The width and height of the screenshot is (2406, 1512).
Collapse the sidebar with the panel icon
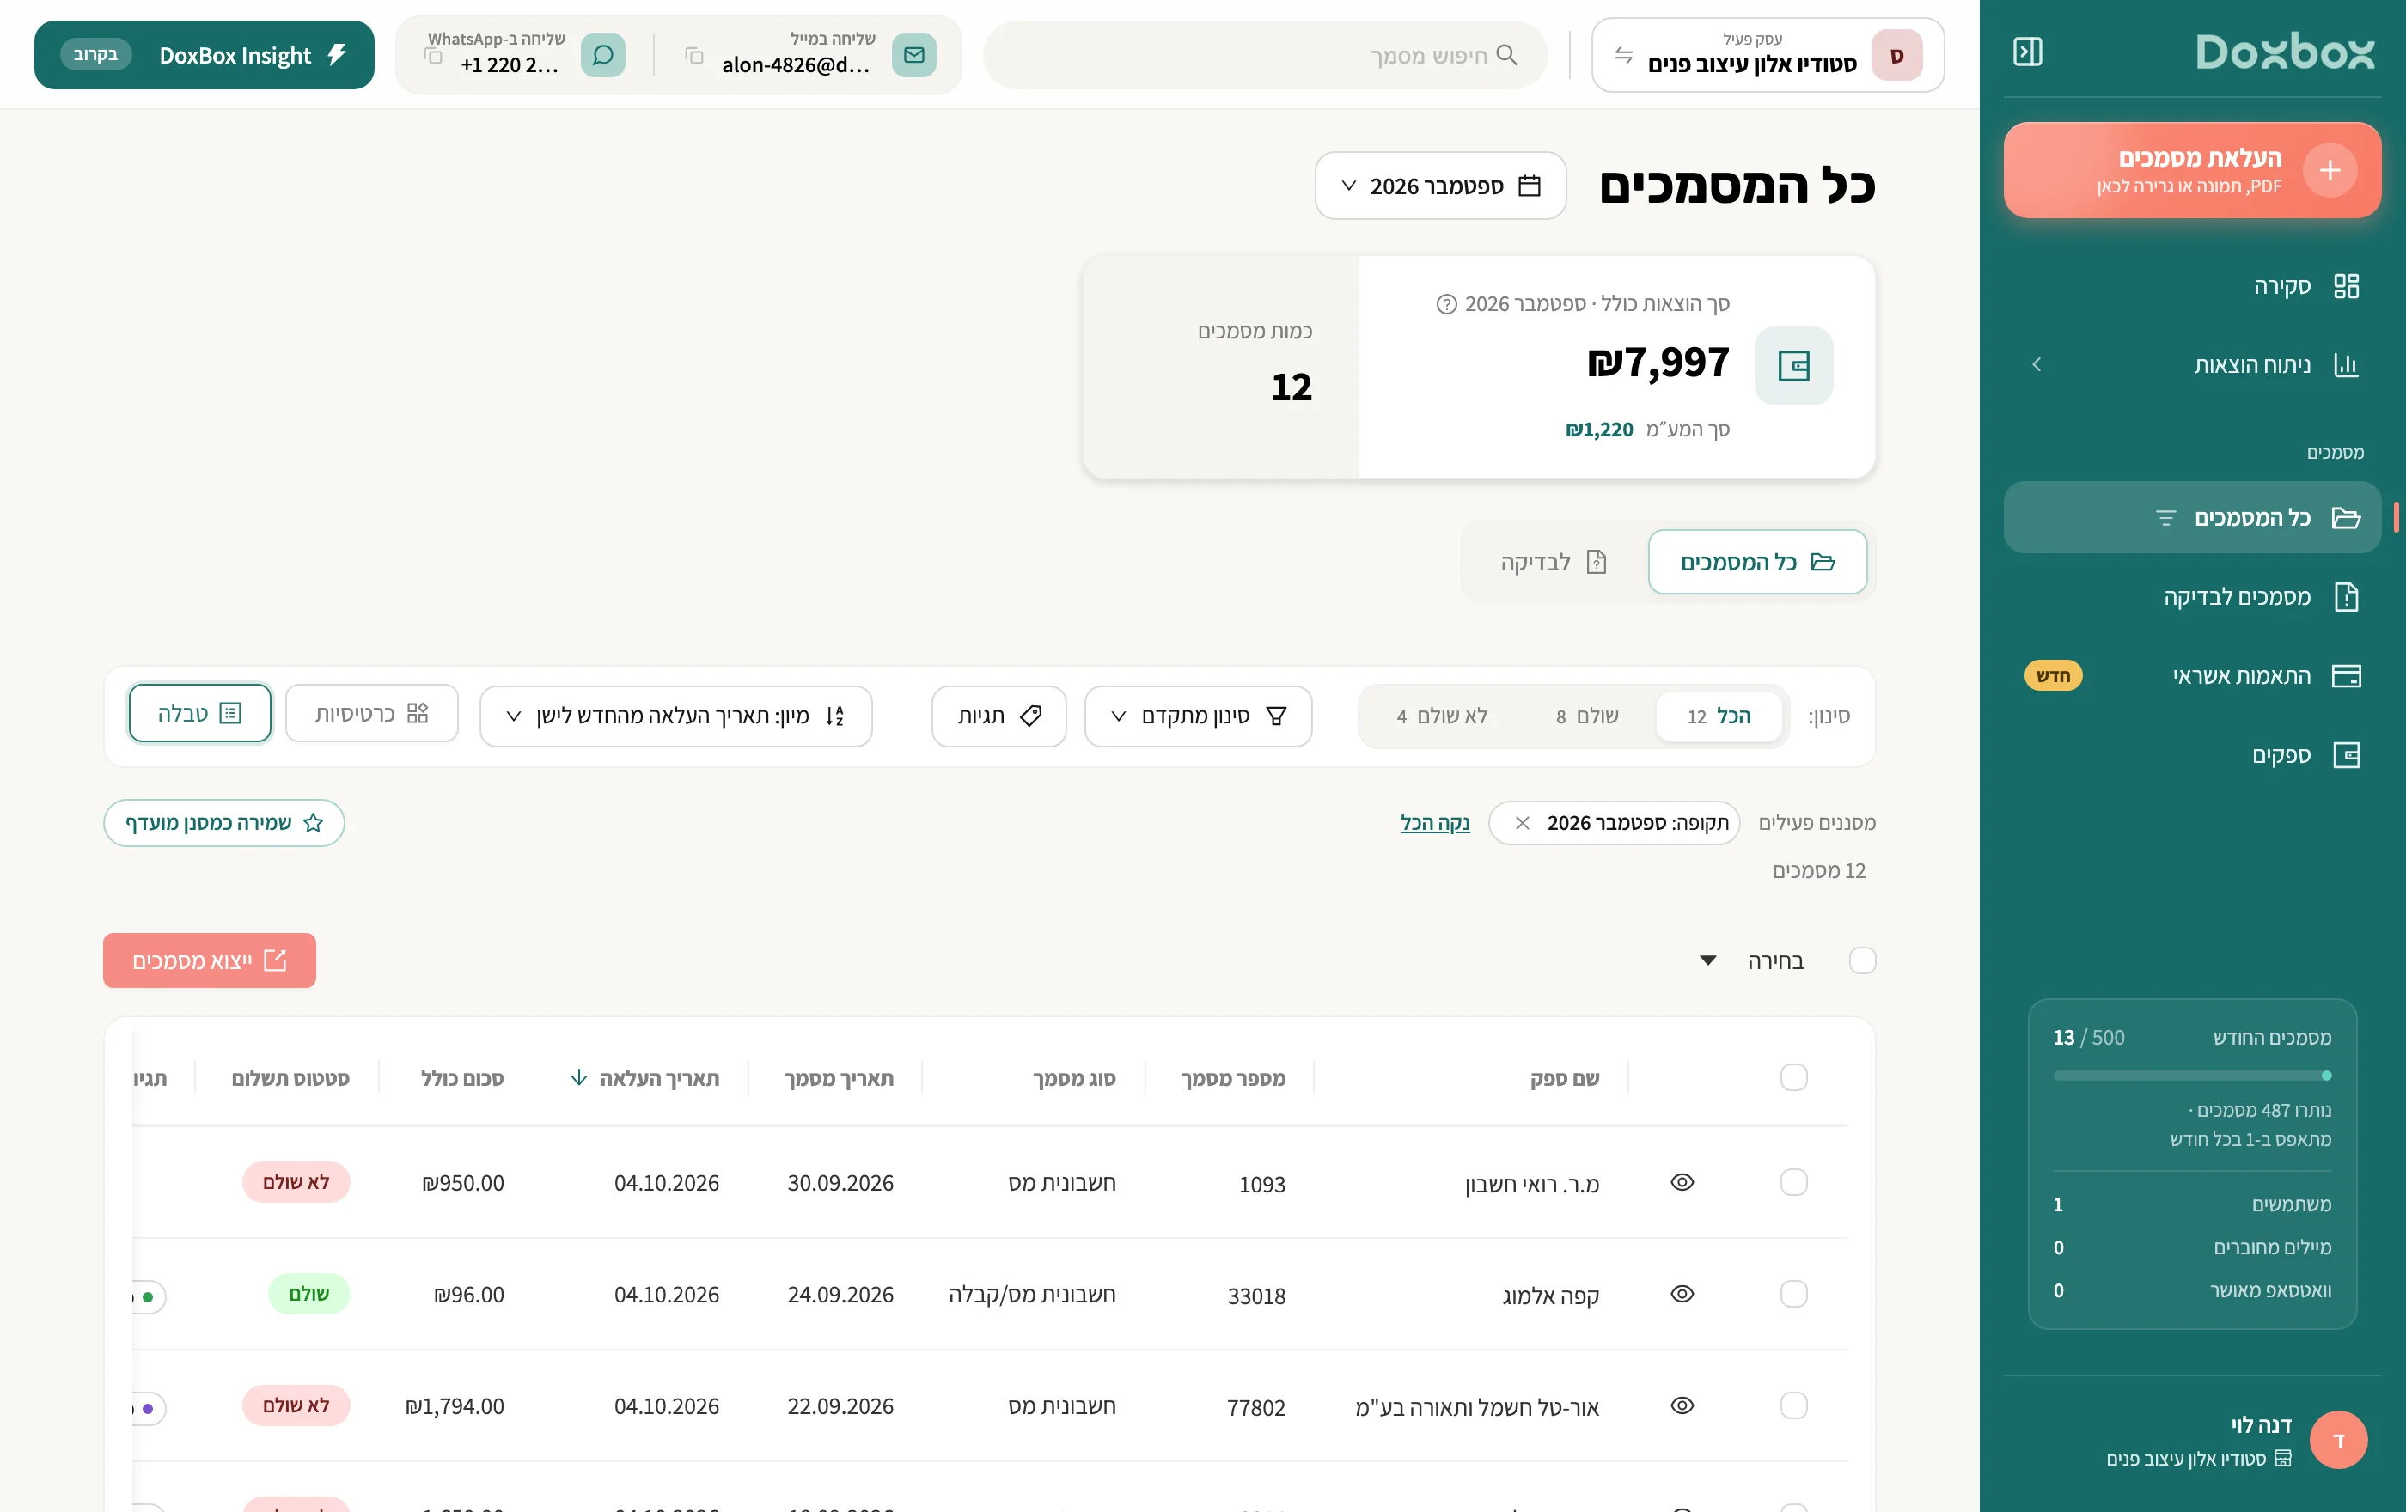point(2027,51)
